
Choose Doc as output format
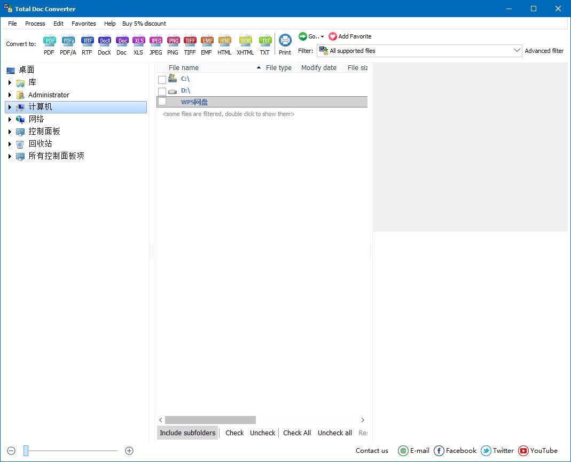tap(122, 44)
